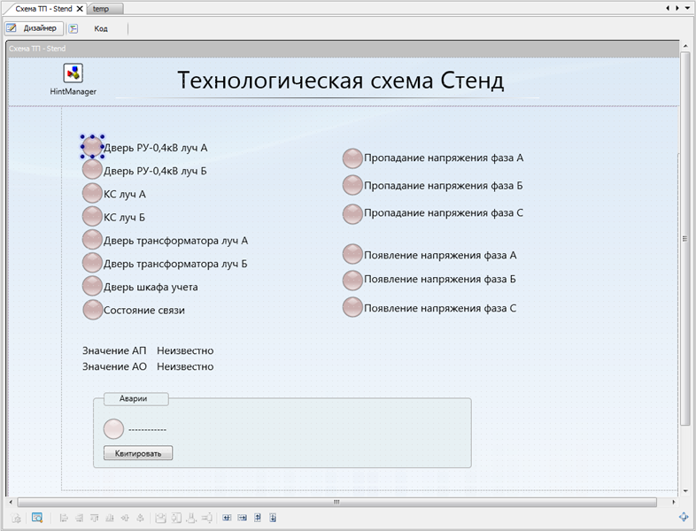
Task: Click the code view icon beside Дизайнер
Action: (x=73, y=28)
